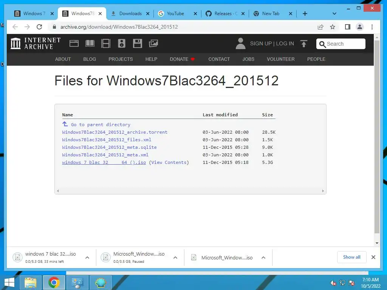Close the downloads shelf
Viewport: 387px width, 290px height.
tap(373, 257)
